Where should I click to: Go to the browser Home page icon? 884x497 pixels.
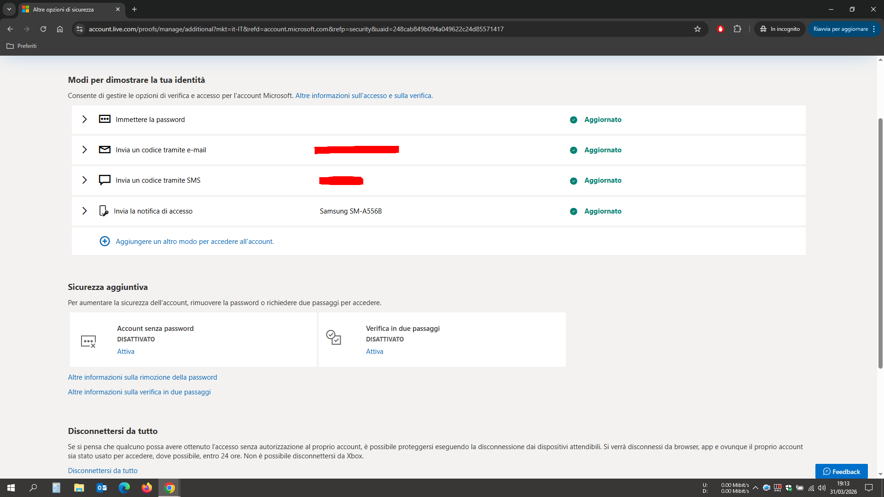60,29
